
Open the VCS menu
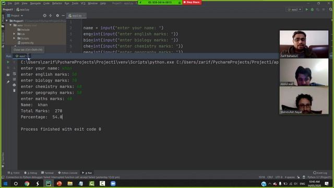[83, 4]
